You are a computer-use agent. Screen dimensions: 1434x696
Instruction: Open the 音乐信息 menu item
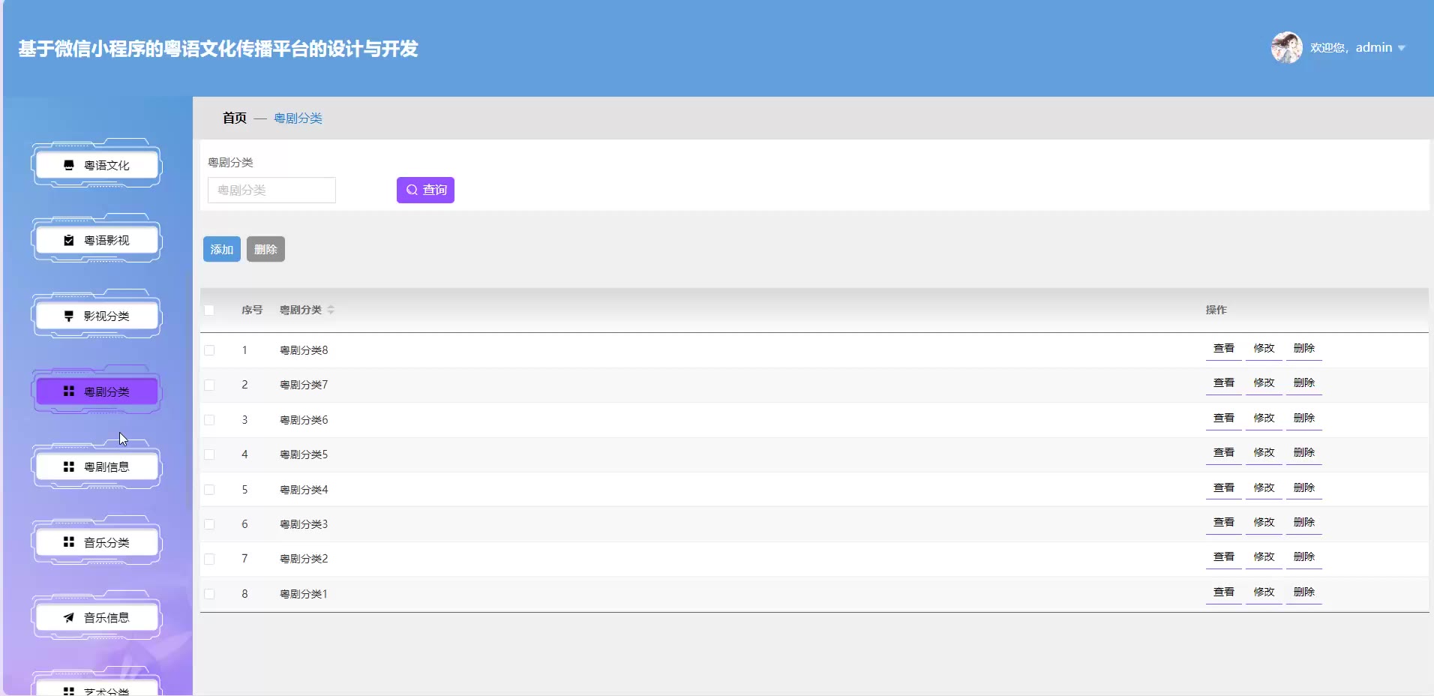click(97, 617)
